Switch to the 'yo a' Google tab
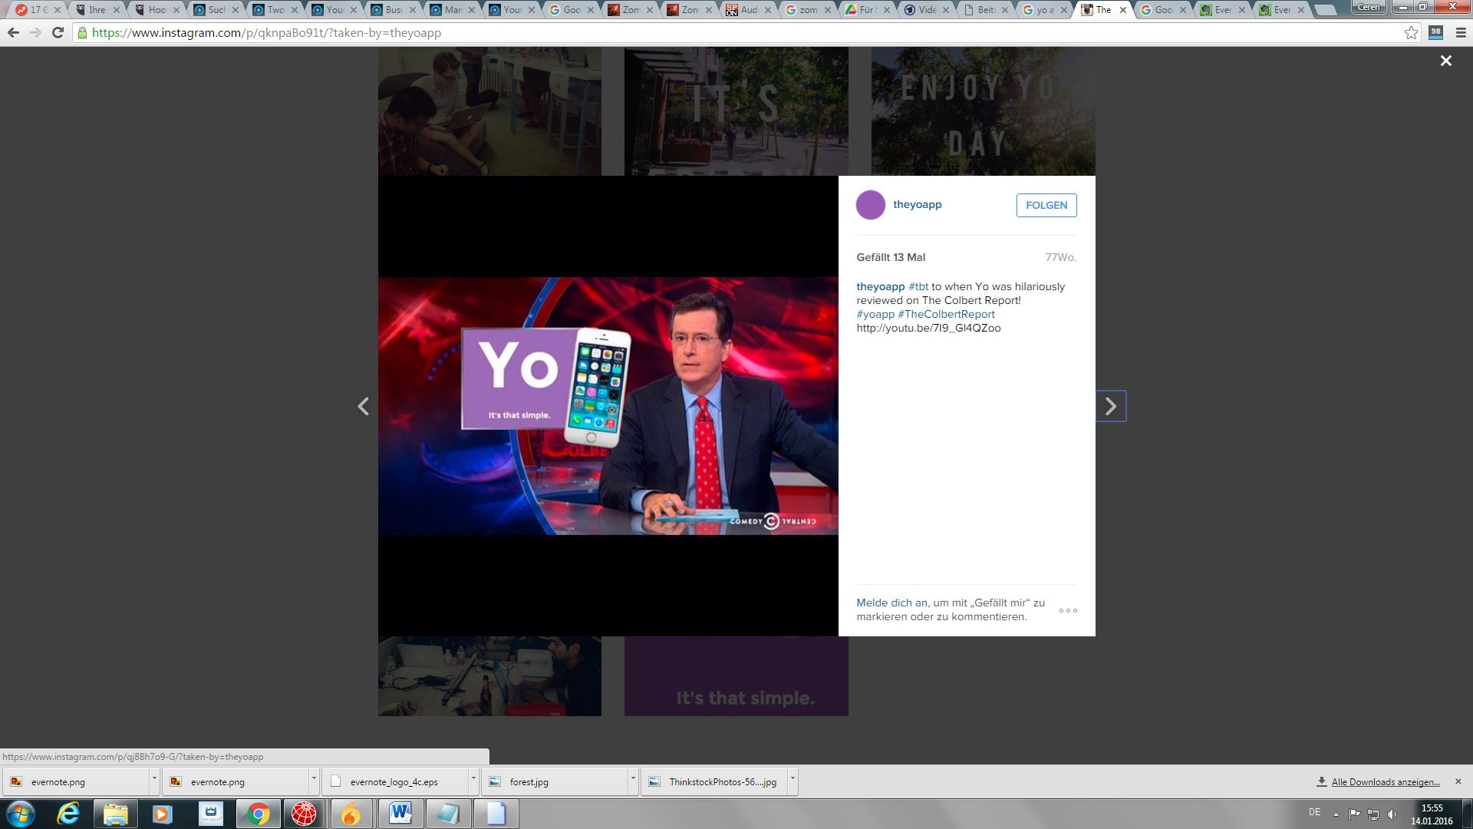Image resolution: width=1473 pixels, height=829 pixels. pyautogui.click(x=1044, y=10)
